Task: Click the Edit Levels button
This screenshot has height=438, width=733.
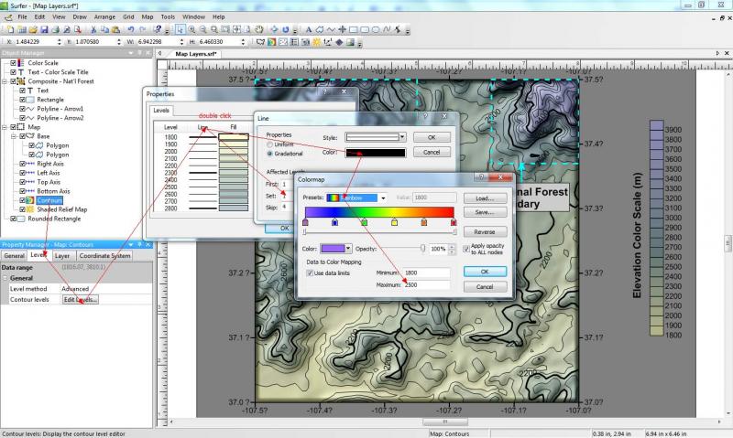Action: [80, 300]
